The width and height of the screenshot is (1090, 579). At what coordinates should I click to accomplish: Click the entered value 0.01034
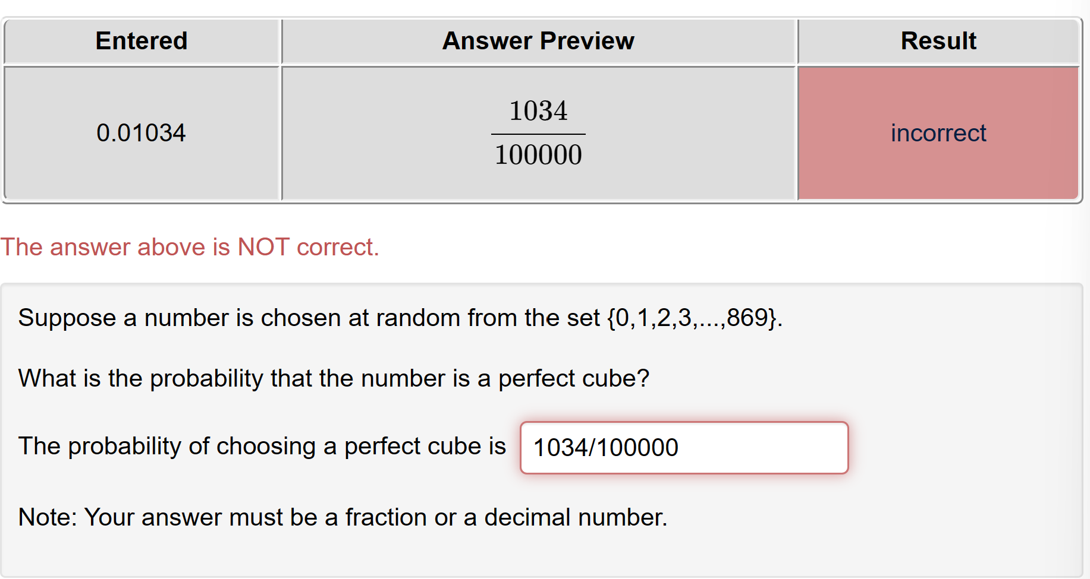pos(141,132)
